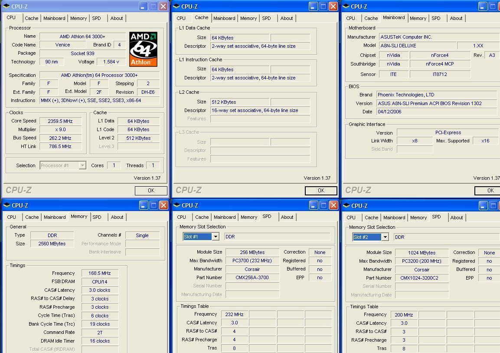Click the Link Width value x8
The width and height of the screenshot is (500, 353).
point(415,141)
